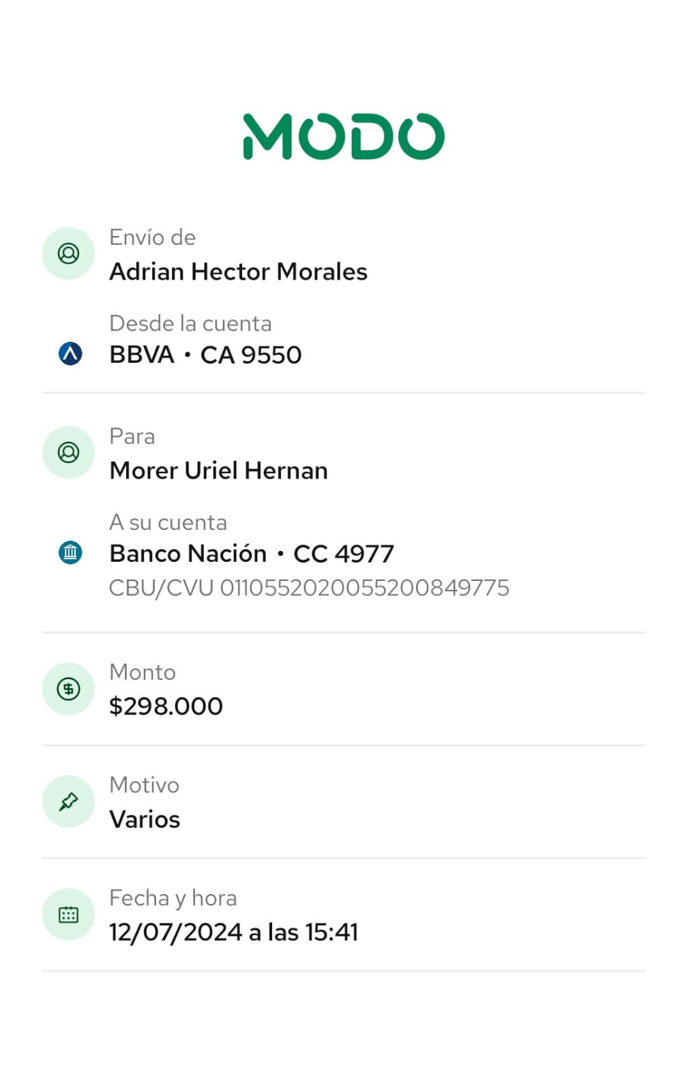Click the Motivo label
The width and height of the screenshot is (688, 1091).
click(144, 785)
